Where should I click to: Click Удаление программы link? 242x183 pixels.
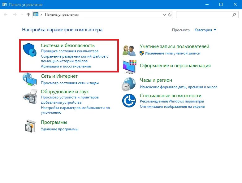click(x=60, y=129)
